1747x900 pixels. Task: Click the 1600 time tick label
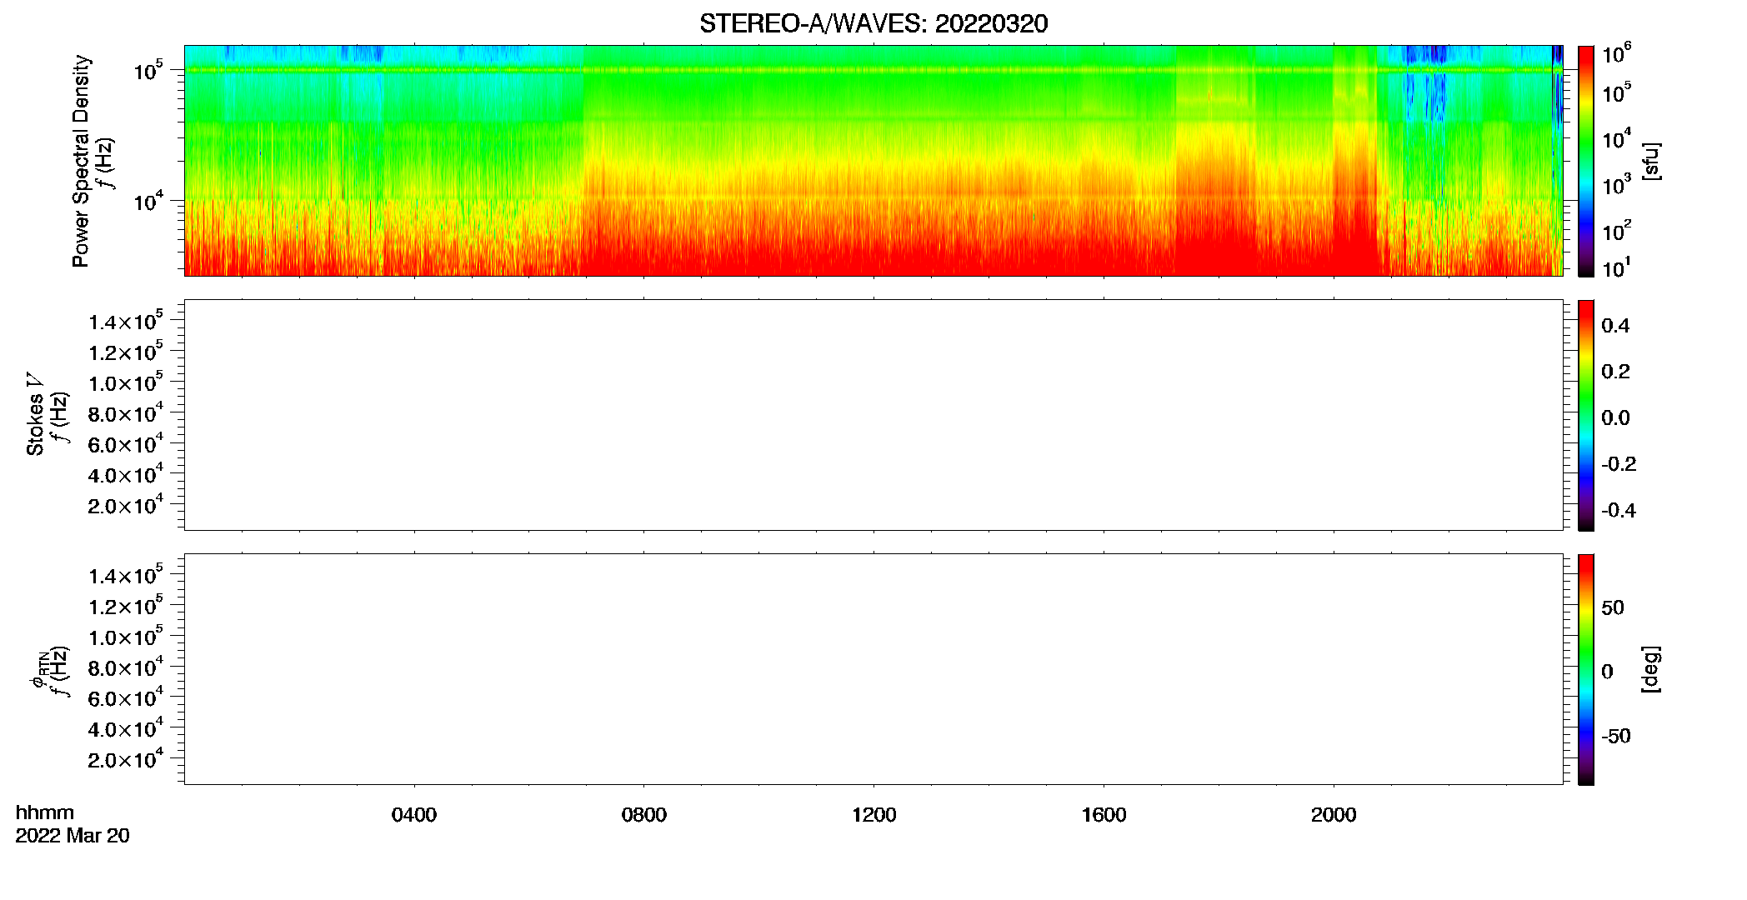1104,815
